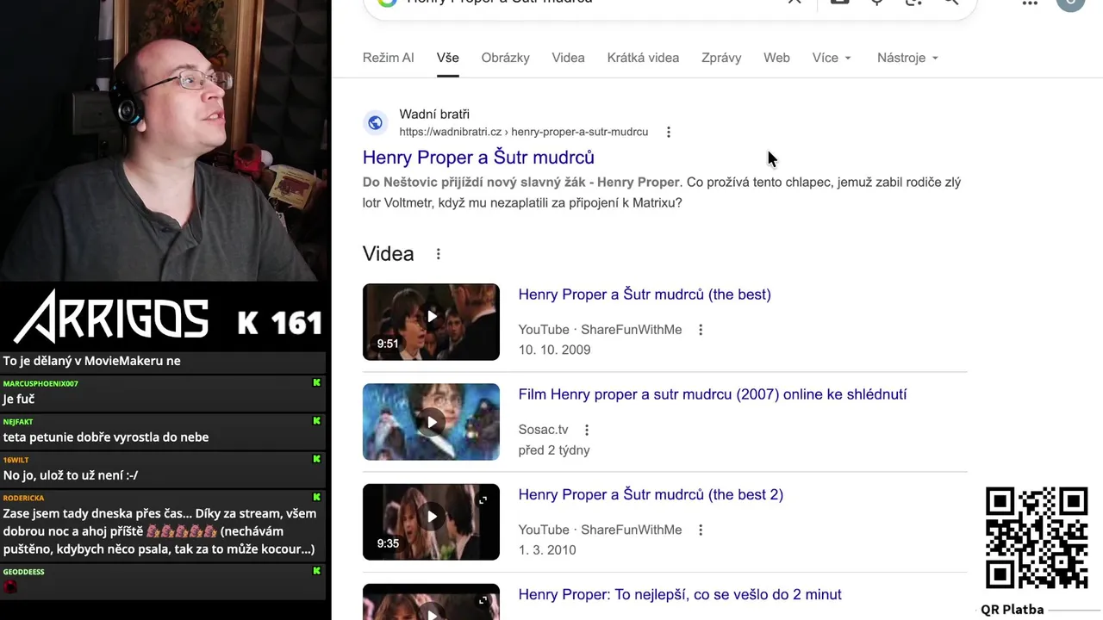Click Kick badge beside NEJFAKT
Screen dimensions: 1103x620
tap(316, 421)
